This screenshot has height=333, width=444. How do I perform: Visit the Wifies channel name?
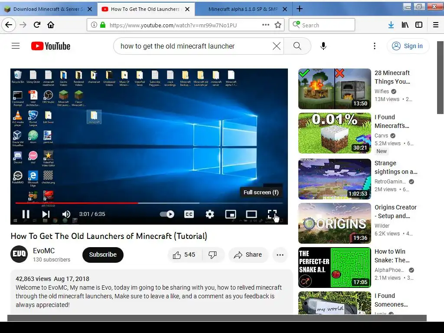[x=382, y=91]
